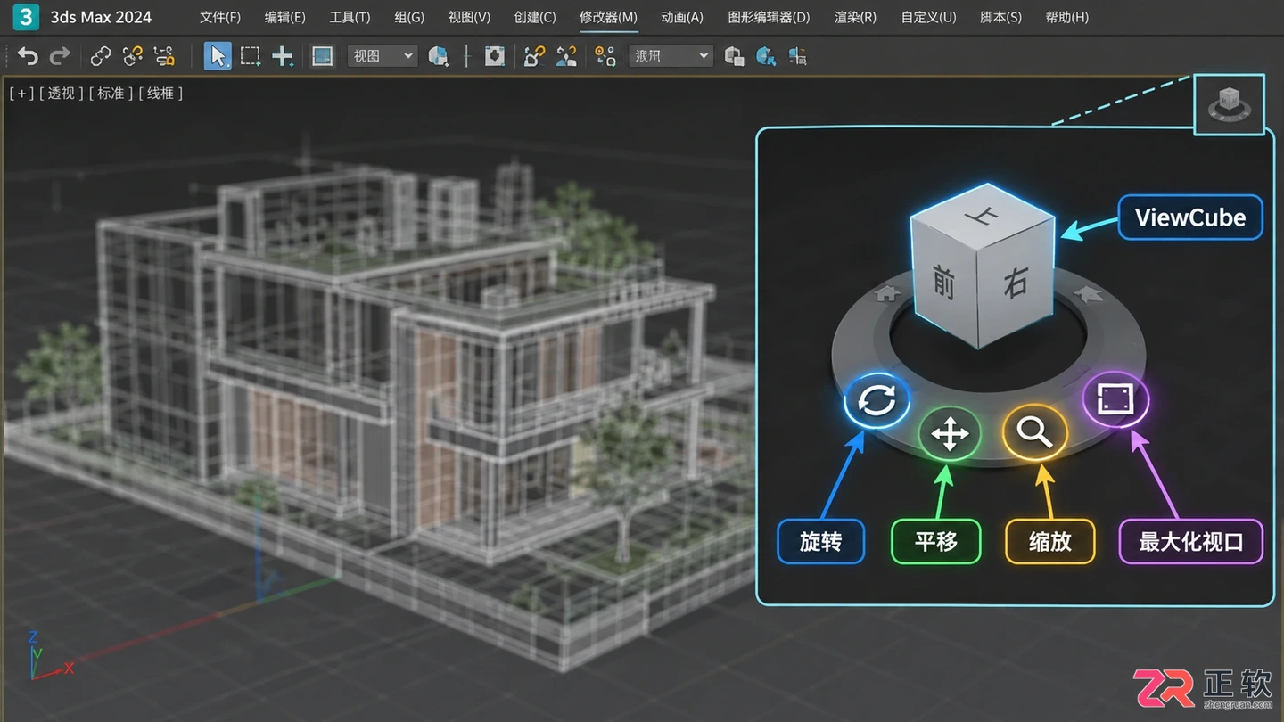Click the 3ds Max 2024 app logo
The height and width of the screenshot is (722, 1284).
click(26, 16)
